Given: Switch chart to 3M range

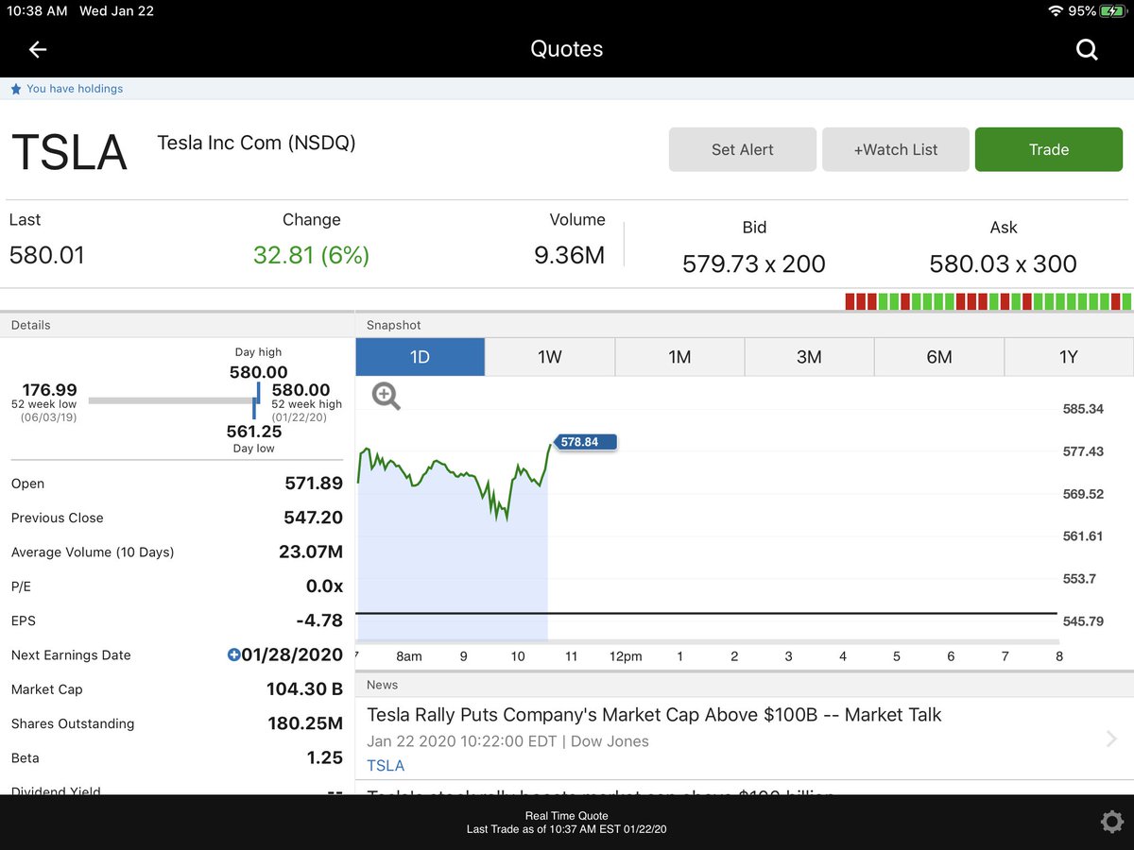Looking at the screenshot, I should pyautogui.click(x=809, y=357).
